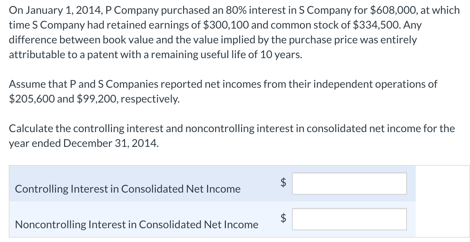Click the Controlling Interest row label

tap(127, 189)
